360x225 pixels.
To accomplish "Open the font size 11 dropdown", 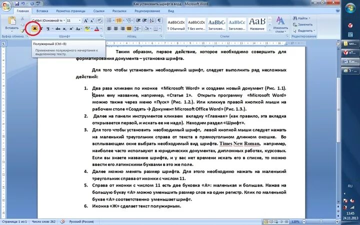I will [79, 20].
